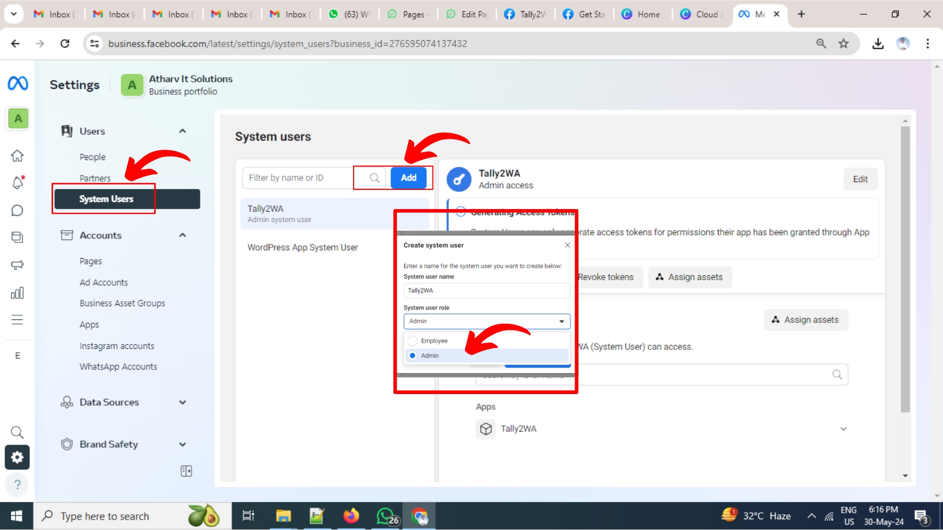Open WhatsApp Accounts in sidebar

click(x=118, y=367)
